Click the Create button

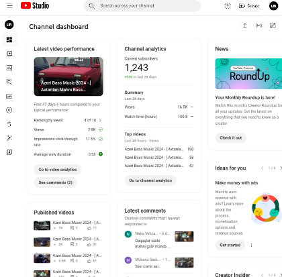(x=249, y=6)
